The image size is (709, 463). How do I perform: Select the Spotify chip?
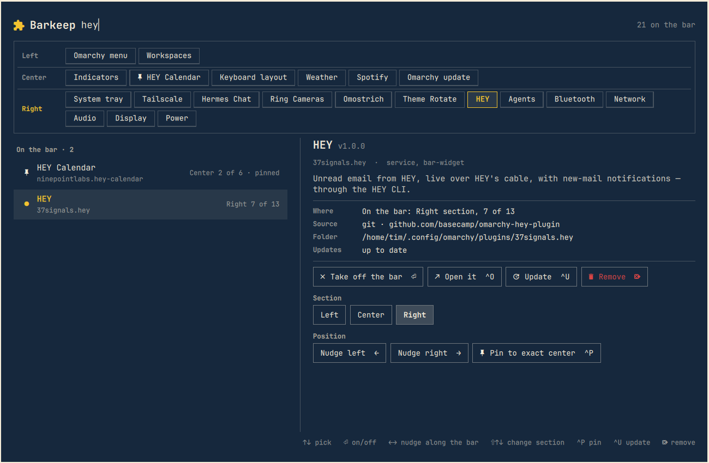[x=372, y=77]
